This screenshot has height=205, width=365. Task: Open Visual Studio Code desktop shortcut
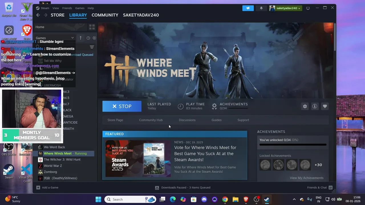[27, 173]
